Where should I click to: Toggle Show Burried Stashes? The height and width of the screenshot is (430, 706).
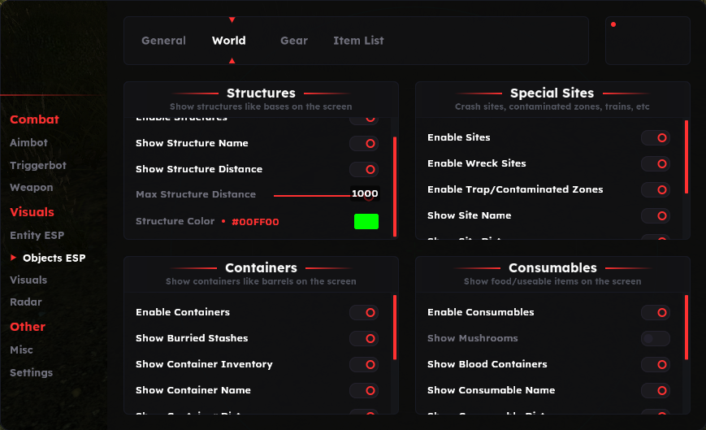[364, 338]
